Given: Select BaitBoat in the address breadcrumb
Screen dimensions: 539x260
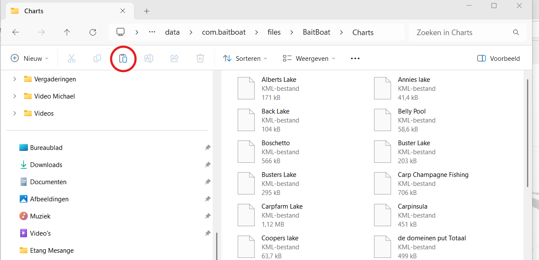Looking at the screenshot, I should point(316,33).
